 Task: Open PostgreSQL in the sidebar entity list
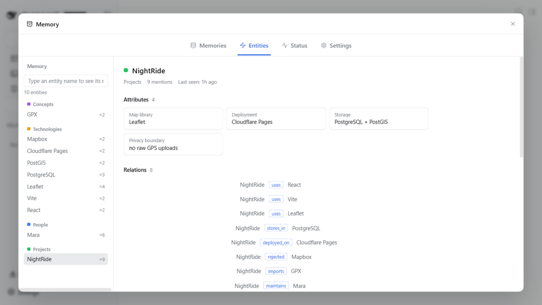(66, 175)
